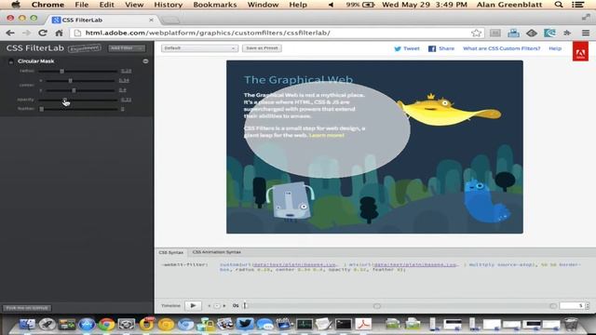Viewport: 596px width, 335px height.
Task: Open the View menu
Action: pos(134,5)
